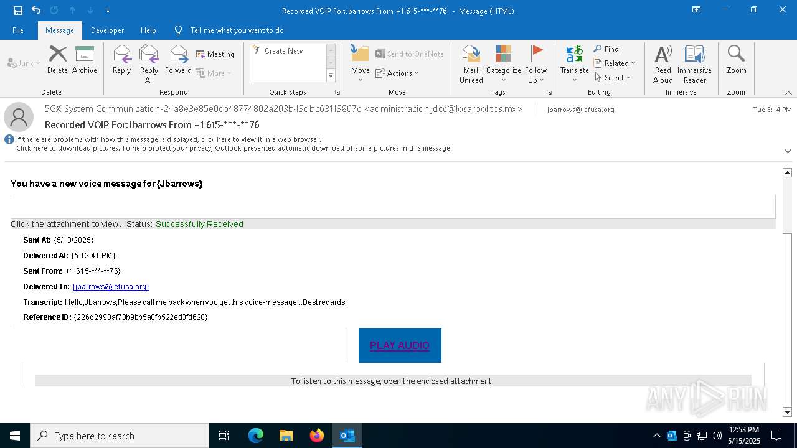
Task: Expand the Quick Steps gallery
Action: click(331, 76)
